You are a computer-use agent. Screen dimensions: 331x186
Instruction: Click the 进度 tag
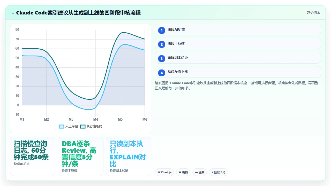pos(199,172)
